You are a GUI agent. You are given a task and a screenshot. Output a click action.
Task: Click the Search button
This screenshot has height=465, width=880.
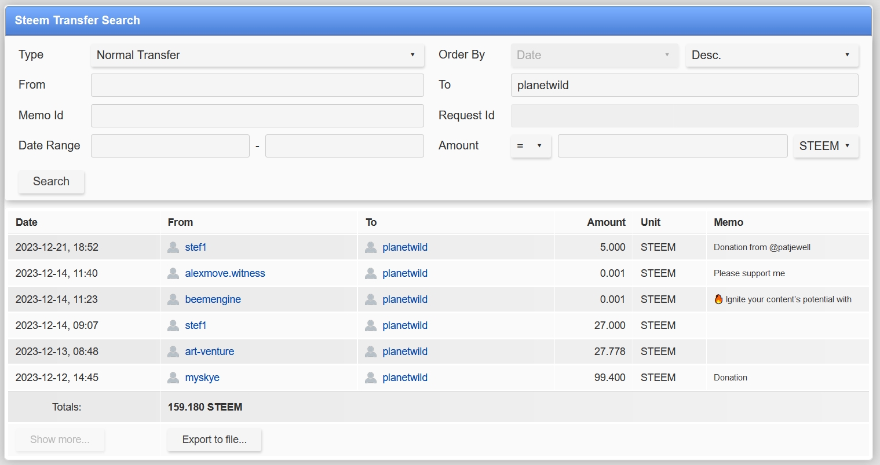(x=51, y=181)
